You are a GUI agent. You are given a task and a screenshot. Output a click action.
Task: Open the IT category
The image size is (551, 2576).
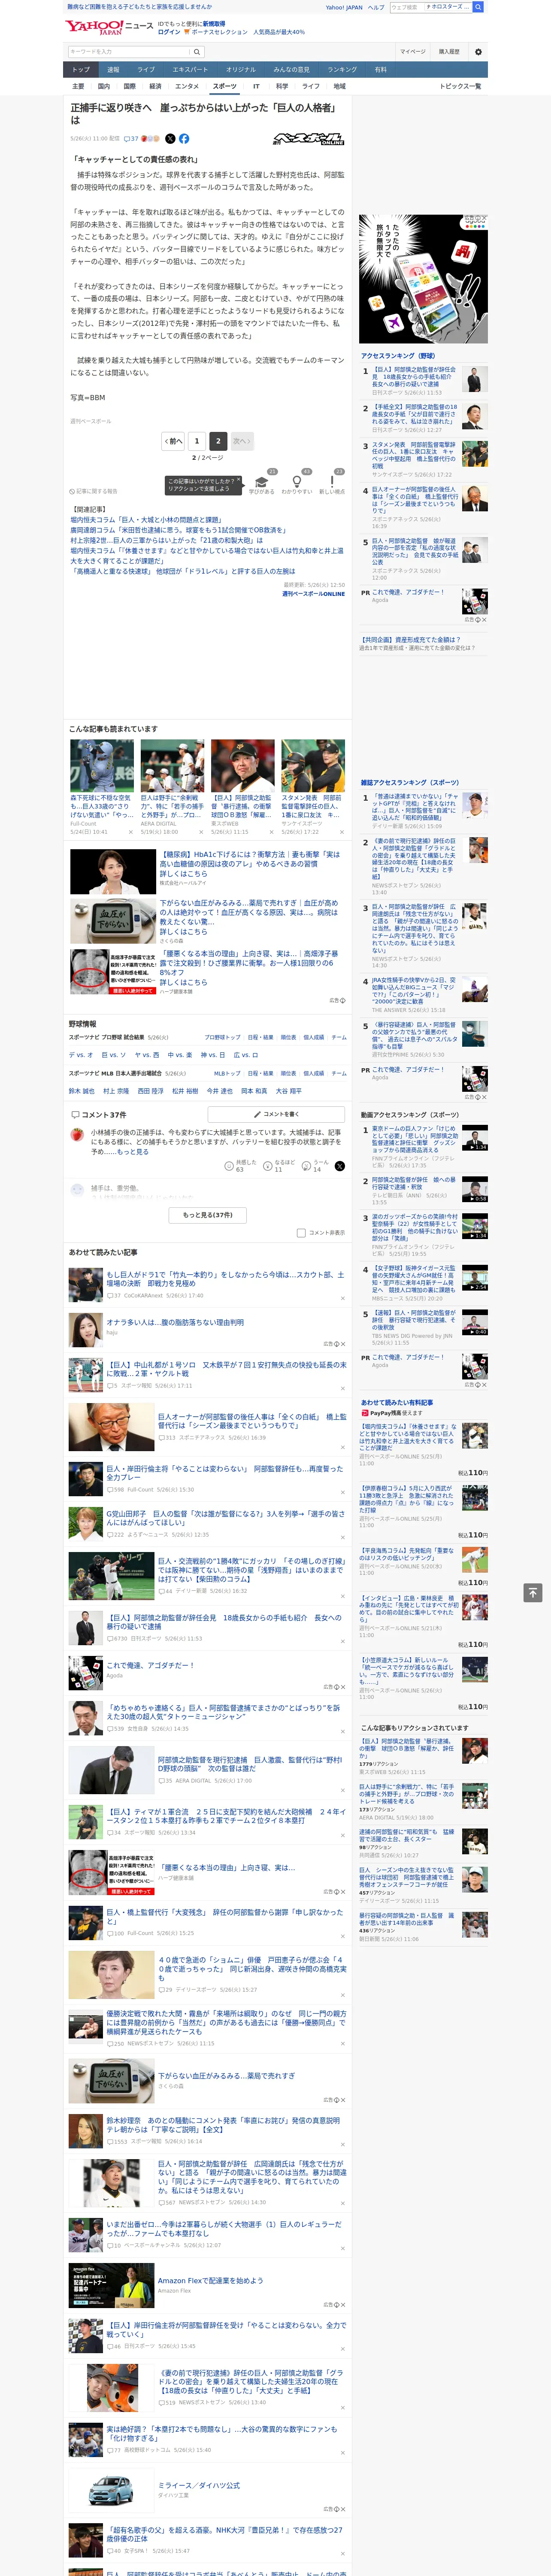click(256, 86)
